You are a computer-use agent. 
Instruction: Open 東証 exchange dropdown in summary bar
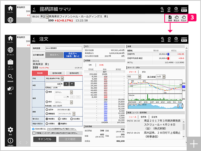click(x=44, y=17)
